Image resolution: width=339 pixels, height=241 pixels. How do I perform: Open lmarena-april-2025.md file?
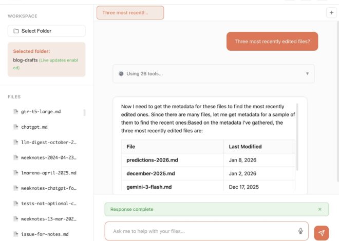[48, 173]
